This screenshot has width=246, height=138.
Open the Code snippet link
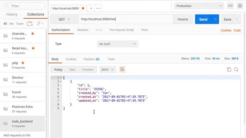coord(237,30)
